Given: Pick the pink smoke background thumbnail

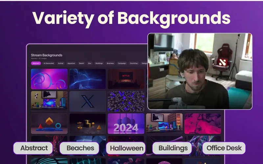Looking at the screenshot, I should pyautogui.click(x=203, y=124).
